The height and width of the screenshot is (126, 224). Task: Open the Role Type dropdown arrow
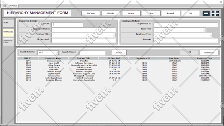pyautogui.click(x=205, y=30)
